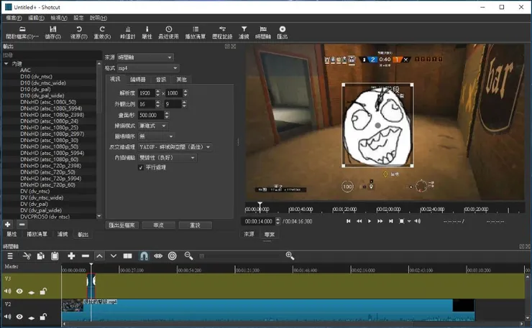
Task: Open the player zoom dropdown arrow
Action: click(x=409, y=221)
